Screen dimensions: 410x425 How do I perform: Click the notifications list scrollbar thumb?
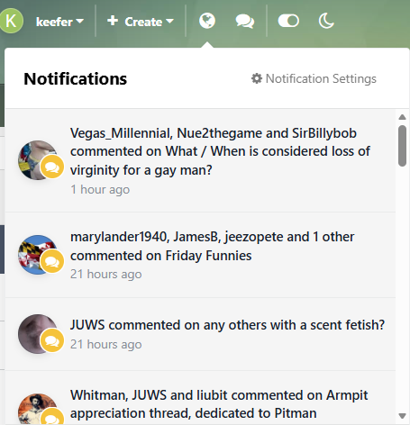(x=402, y=146)
